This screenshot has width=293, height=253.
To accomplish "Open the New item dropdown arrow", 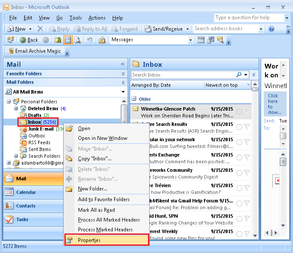I will 30,29.
